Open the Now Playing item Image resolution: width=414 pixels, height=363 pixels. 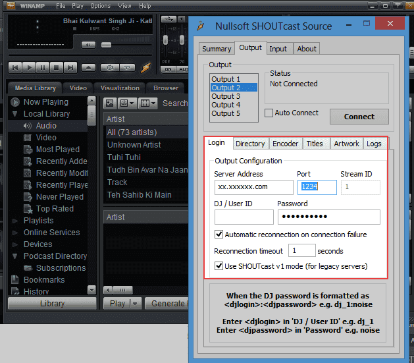point(46,102)
